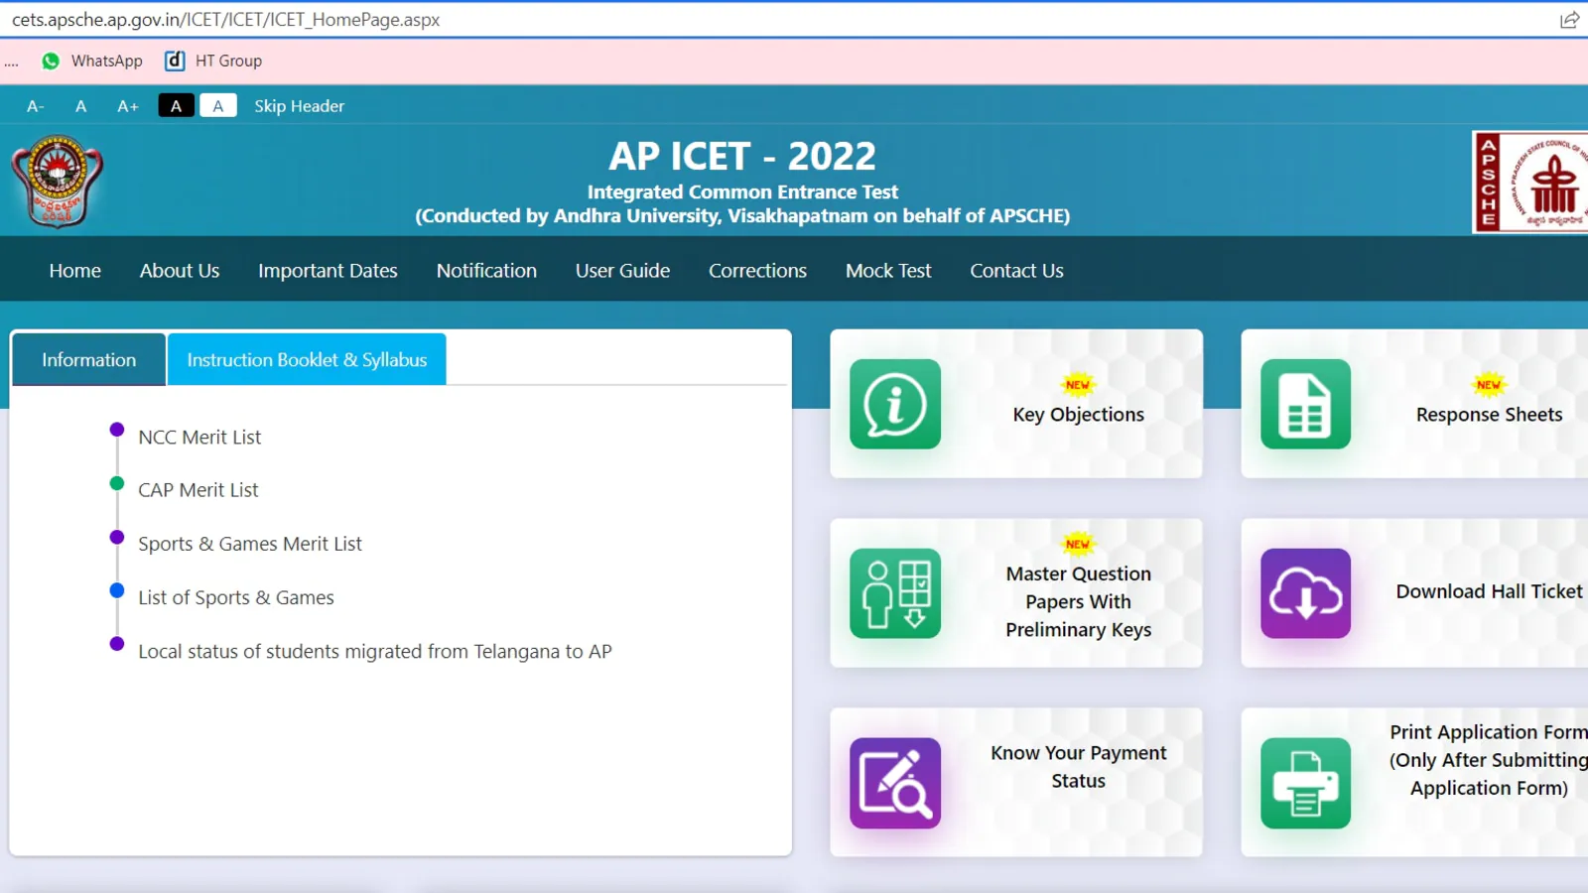Click the Key Objections info icon
This screenshot has height=893, width=1588.
coord(895,404)
